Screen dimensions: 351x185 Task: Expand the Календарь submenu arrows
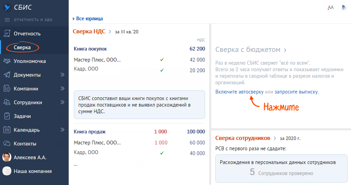click(x=63, y=130)
